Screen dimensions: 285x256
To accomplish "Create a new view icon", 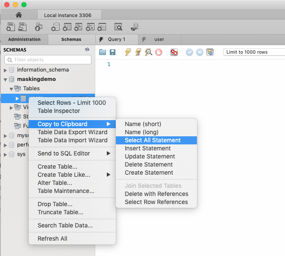I will coord(78,27).
